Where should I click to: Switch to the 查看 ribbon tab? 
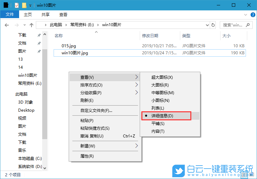[63, 15]
